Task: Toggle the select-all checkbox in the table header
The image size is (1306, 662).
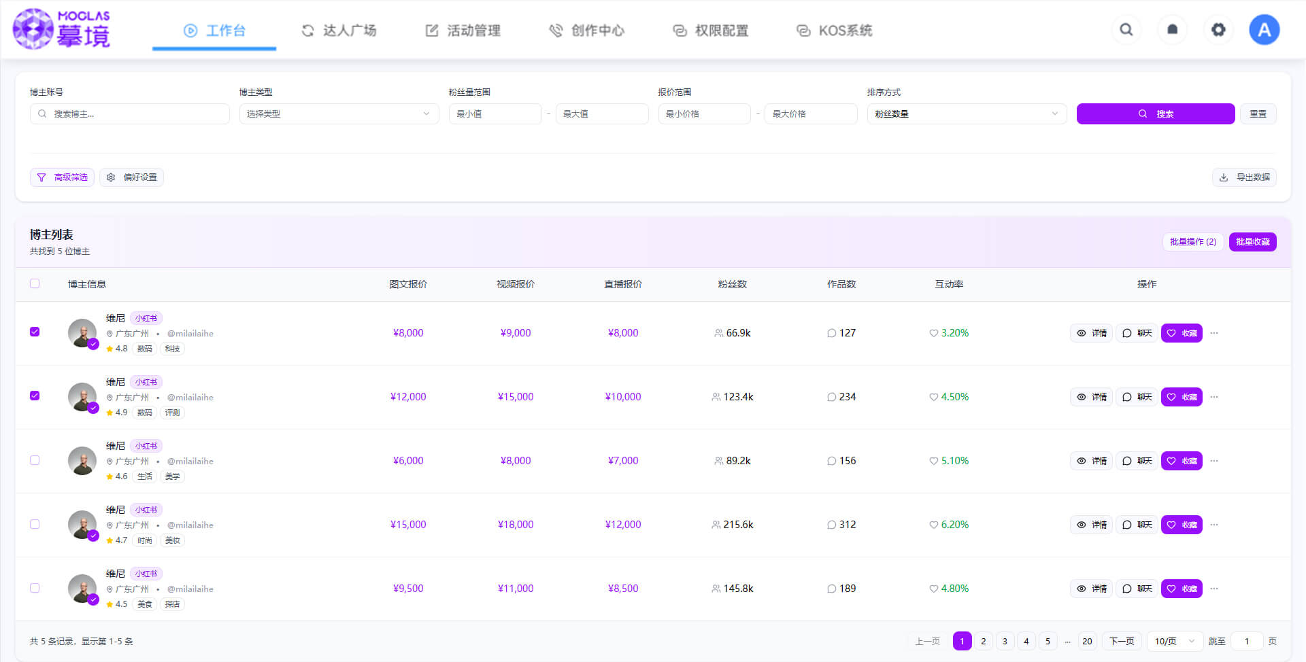Action: 35,283
